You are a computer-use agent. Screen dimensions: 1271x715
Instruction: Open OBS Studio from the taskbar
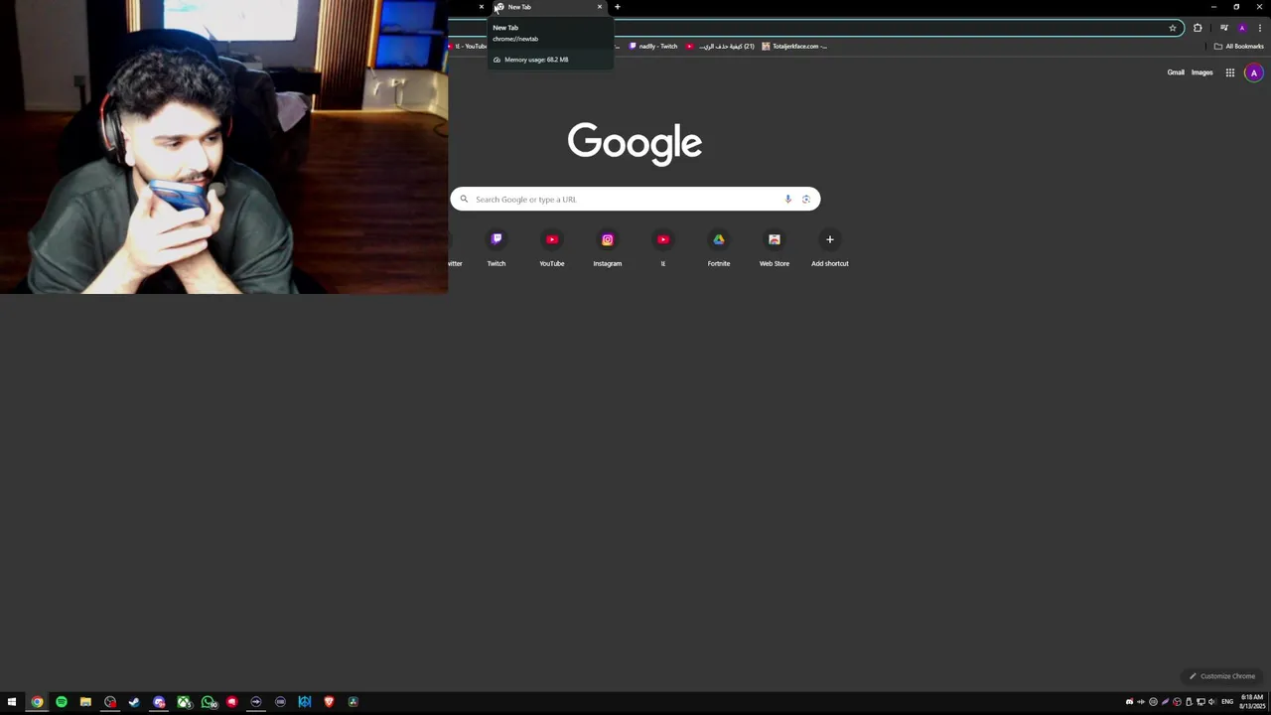(110, 702)
